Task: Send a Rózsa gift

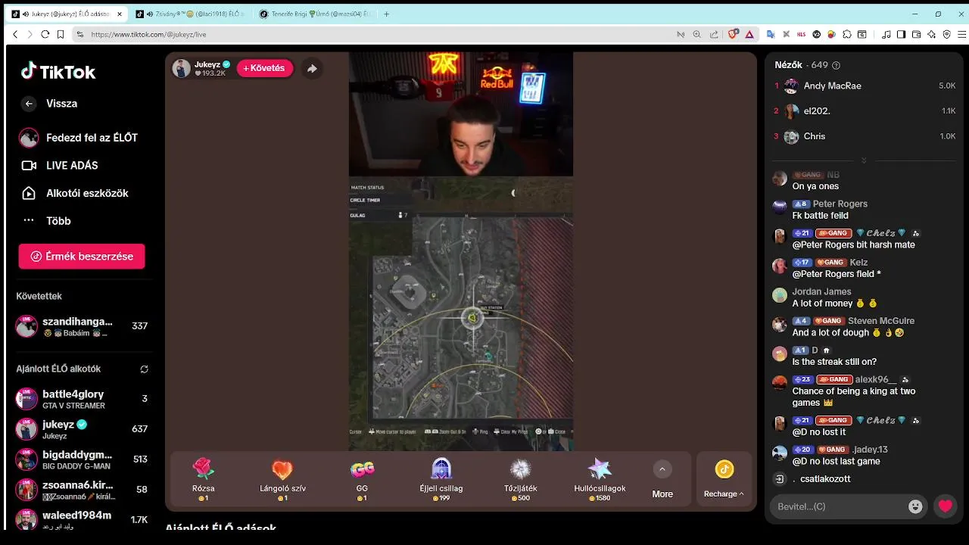Action: click(x=203, y=479)
